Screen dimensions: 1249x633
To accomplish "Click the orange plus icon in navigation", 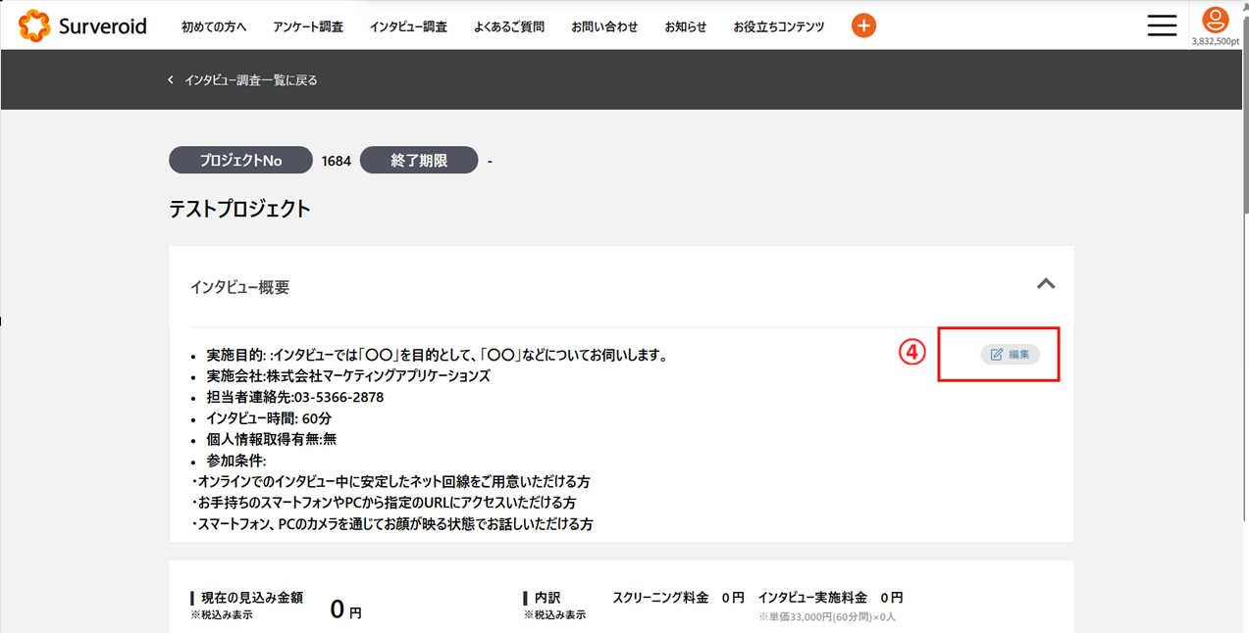I will coord(863,26).
